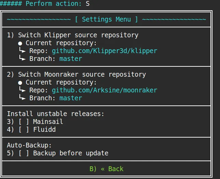Click the Auto-Backup label
The image size is (220, 179).
pyautogui.click(x=29, y=145)
